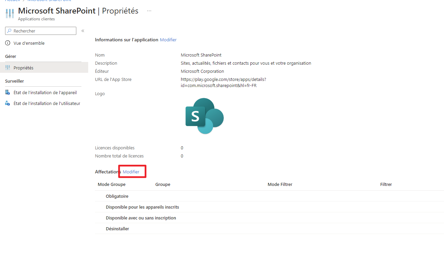Click the Désinstaller assignment row
Screen dimensions: 444x255
pyautogui.click(x=269, y=229)
